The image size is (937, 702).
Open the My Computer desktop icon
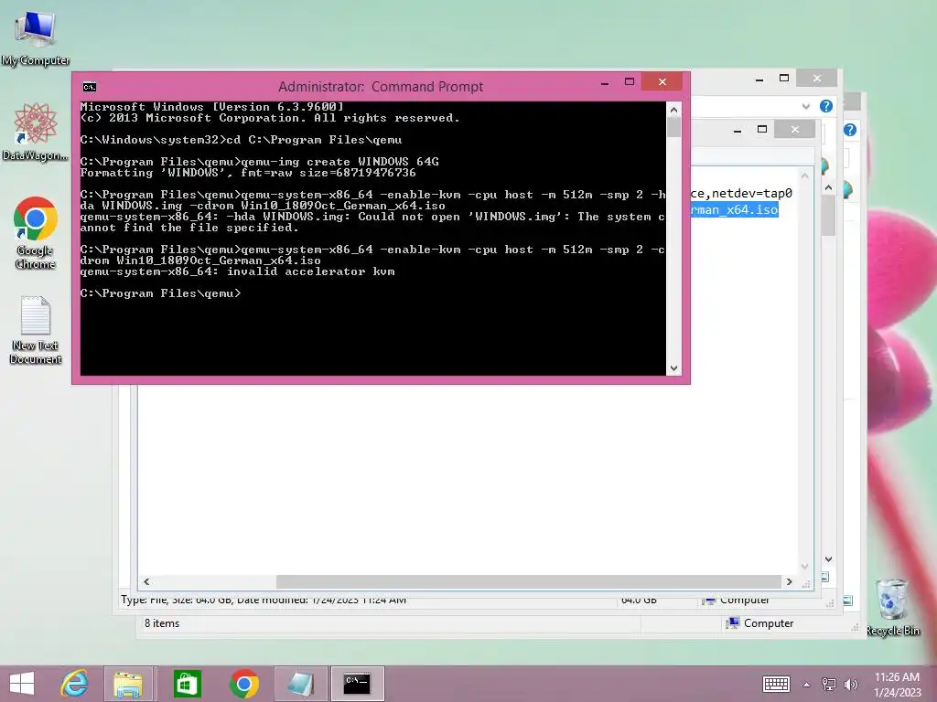[36, 37]
